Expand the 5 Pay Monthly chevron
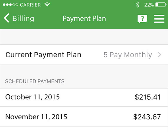Viewport: 168px width, 132px height. pos(159,55)
